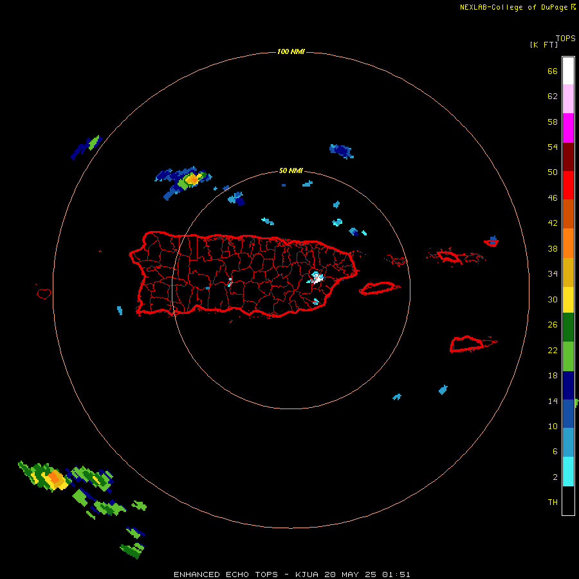This screenshot has height=579, width=579.
Task: Click the legend value "42"
Action: pyautogui.click(x=553, y=223)
